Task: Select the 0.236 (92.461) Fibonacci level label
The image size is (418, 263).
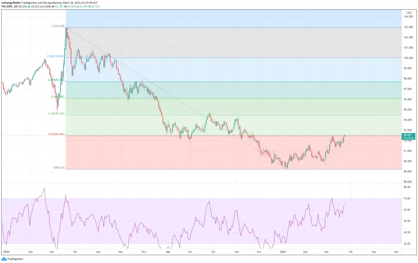Action: point(56,134)
